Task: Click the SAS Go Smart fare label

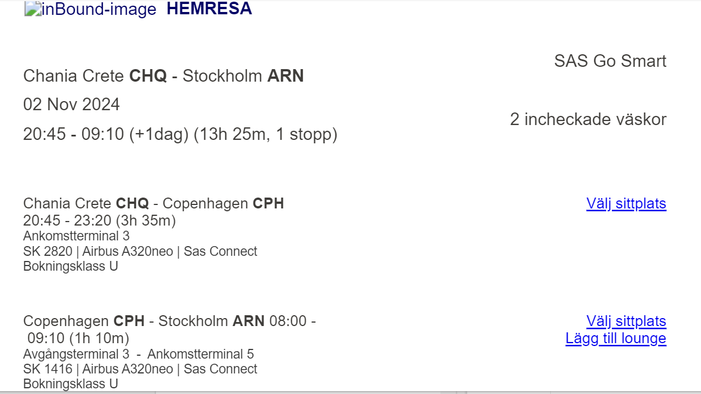Action: point(610,61)
